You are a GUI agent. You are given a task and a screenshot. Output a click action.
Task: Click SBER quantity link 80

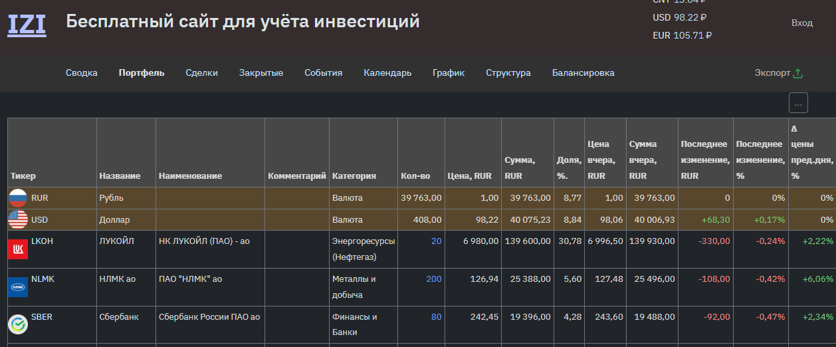point(436,317)
